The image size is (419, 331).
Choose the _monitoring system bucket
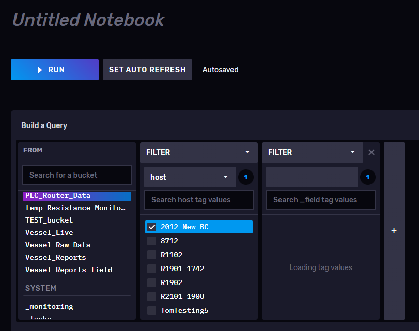point(49,306)
